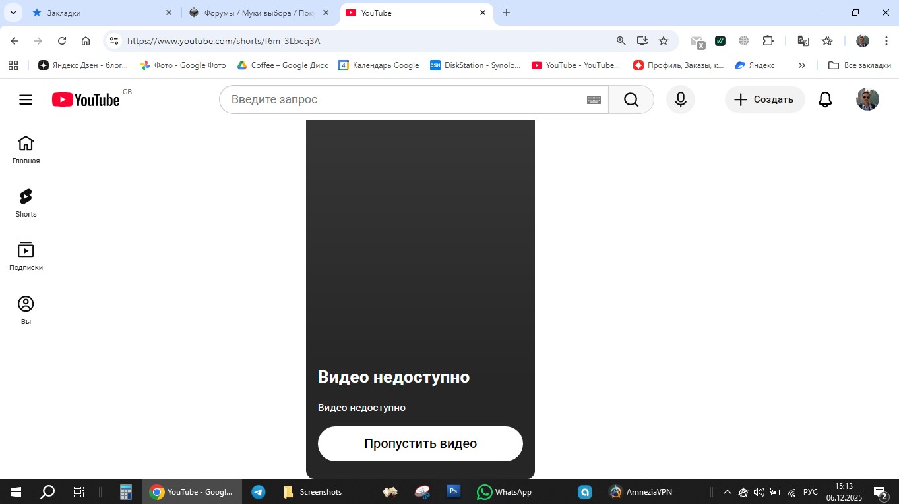
Task: Go to Подписки in the sidebar
Action: [26, 256]
